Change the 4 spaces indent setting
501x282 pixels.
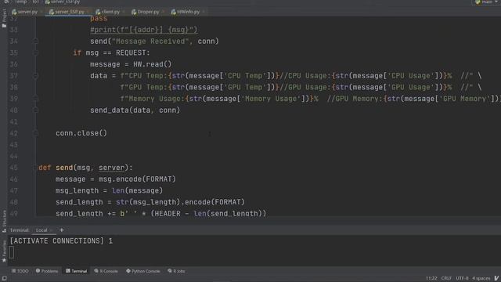pyautogui.click(x=481, y=278)
